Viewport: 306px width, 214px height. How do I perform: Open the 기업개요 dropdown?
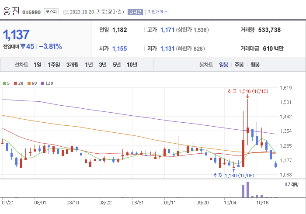pos(157,12)
